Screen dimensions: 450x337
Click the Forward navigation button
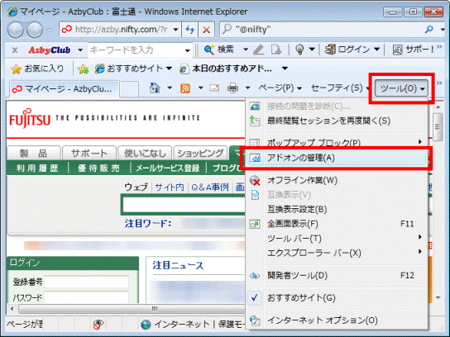coord(35,30)
